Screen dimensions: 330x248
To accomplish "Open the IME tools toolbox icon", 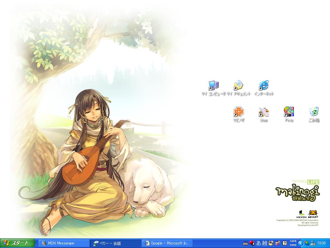I will tap(278, 243).
